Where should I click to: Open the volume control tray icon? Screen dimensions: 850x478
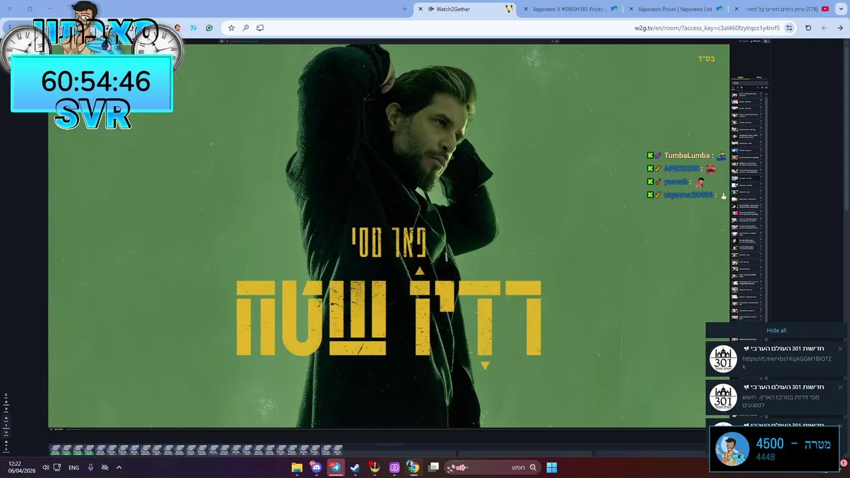click(x=45, y=467)
